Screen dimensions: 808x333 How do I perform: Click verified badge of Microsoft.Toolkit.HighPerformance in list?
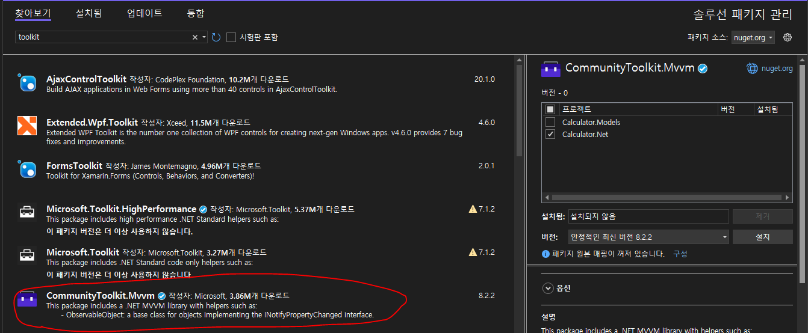tap(203, 209)
